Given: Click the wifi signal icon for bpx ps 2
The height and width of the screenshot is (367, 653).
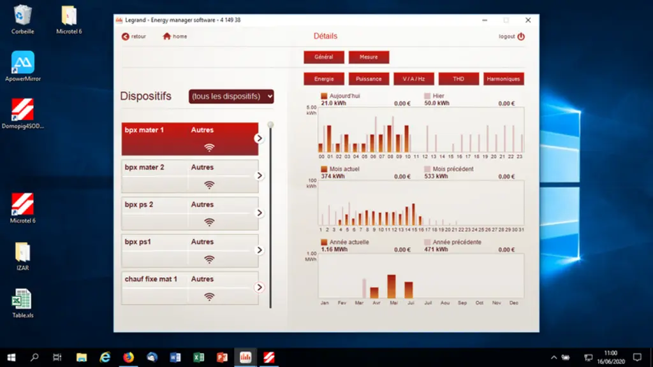Looking at the screenshot, I should [x=209, y=222].
